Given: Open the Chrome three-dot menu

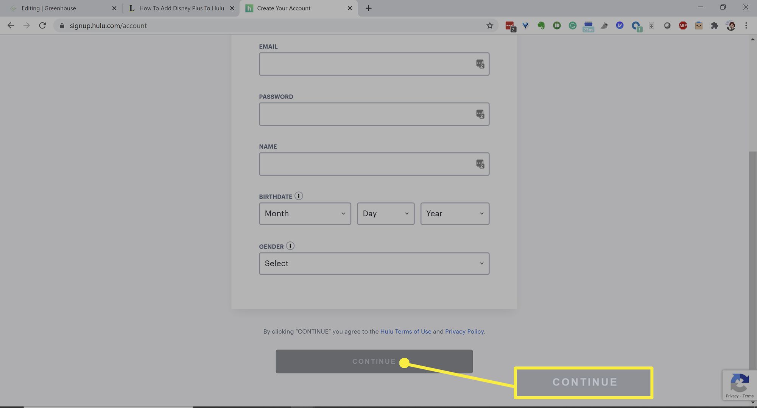Looking at the screenshot, I should [x=746, y=25].
